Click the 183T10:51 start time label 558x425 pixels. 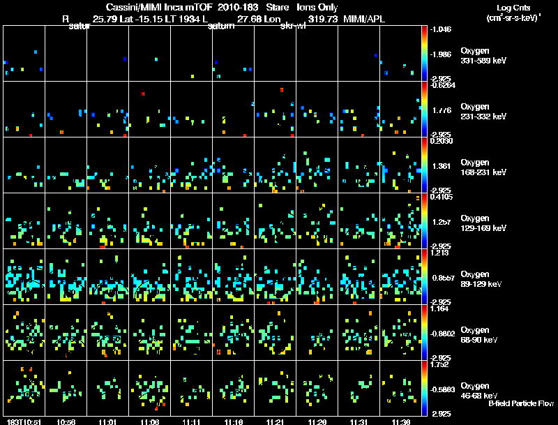(25, 422)
